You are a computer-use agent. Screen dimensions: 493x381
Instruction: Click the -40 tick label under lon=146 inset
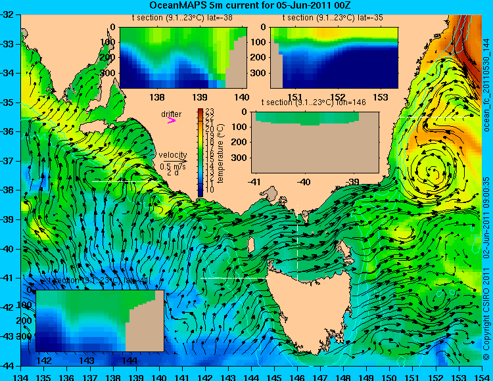(304, 182)
